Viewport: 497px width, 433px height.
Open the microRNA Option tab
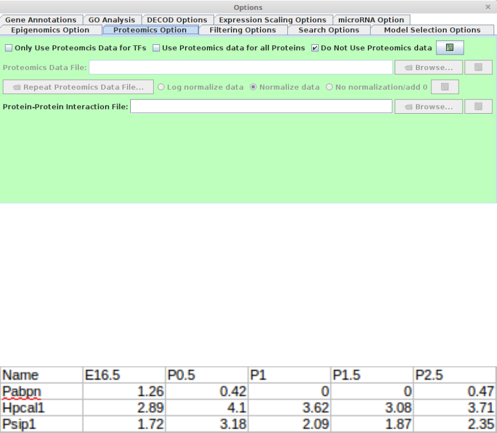tap(371, 20)
